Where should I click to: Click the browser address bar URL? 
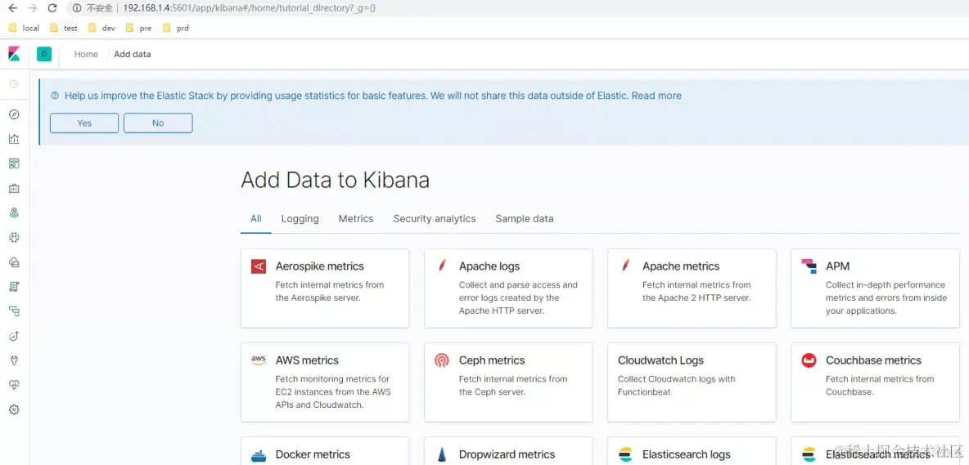pos(249,8)
